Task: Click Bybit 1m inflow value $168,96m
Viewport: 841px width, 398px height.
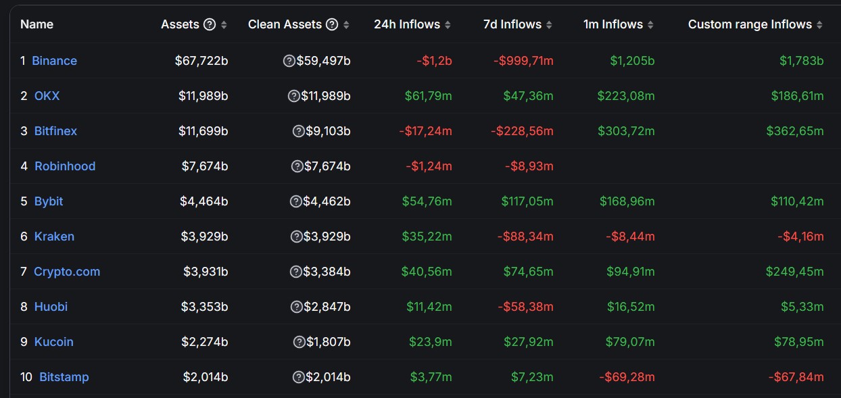Action: pos(627,201)
